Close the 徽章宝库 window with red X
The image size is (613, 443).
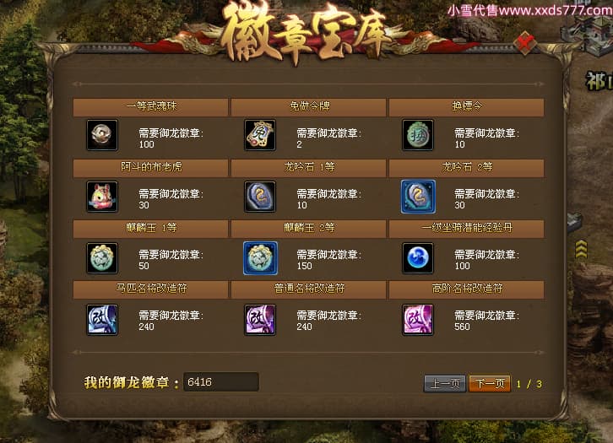point(524,42)
